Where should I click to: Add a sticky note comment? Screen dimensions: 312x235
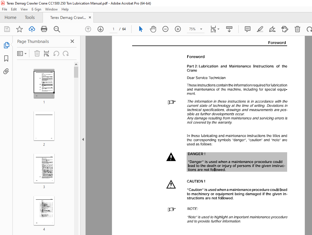(248, 29)
